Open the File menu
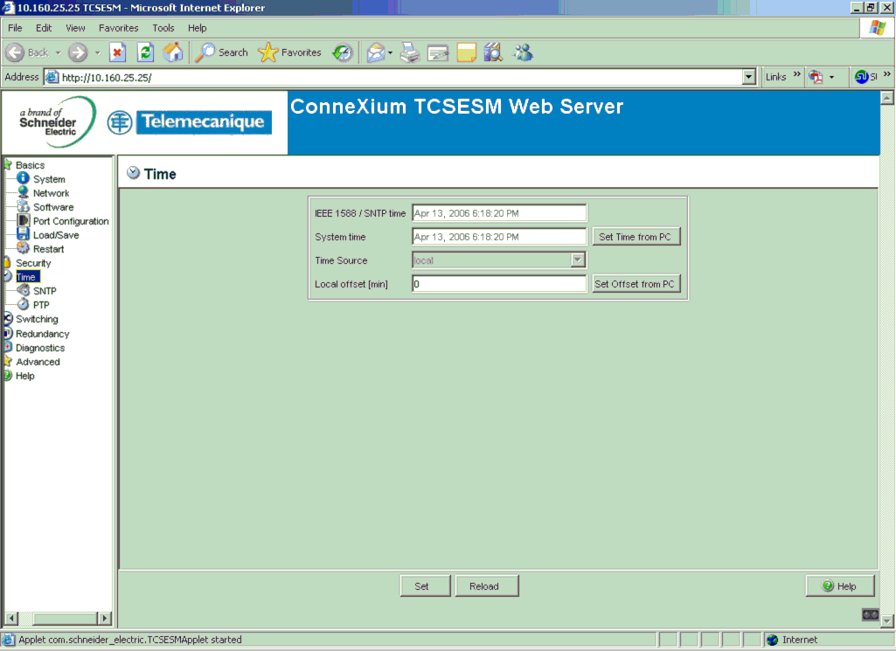The image size is (896, 651). pos(15,28)
